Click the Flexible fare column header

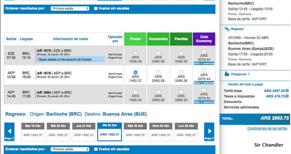point(181,39)
